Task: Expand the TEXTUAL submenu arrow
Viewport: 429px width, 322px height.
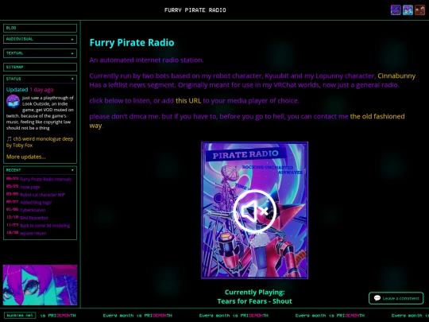Action: click(x=72, y=53)
